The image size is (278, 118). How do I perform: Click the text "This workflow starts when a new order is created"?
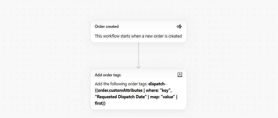click(x=138, y=36)
